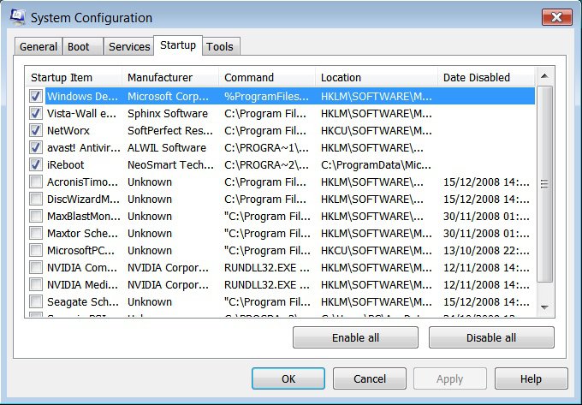Screen dimensions: 582x405
Task: Uncheck the avast! Antivirus startup item
Action: tap(36, 148)
